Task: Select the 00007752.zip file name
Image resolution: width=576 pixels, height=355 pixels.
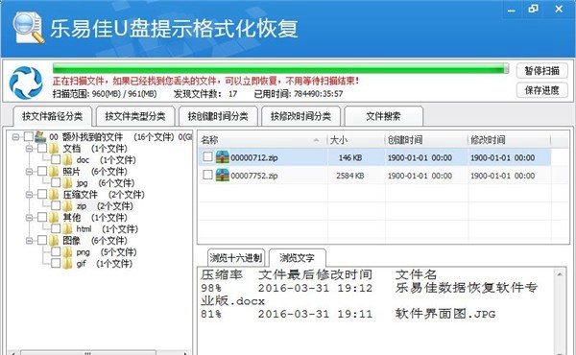Action: (254, 176)
